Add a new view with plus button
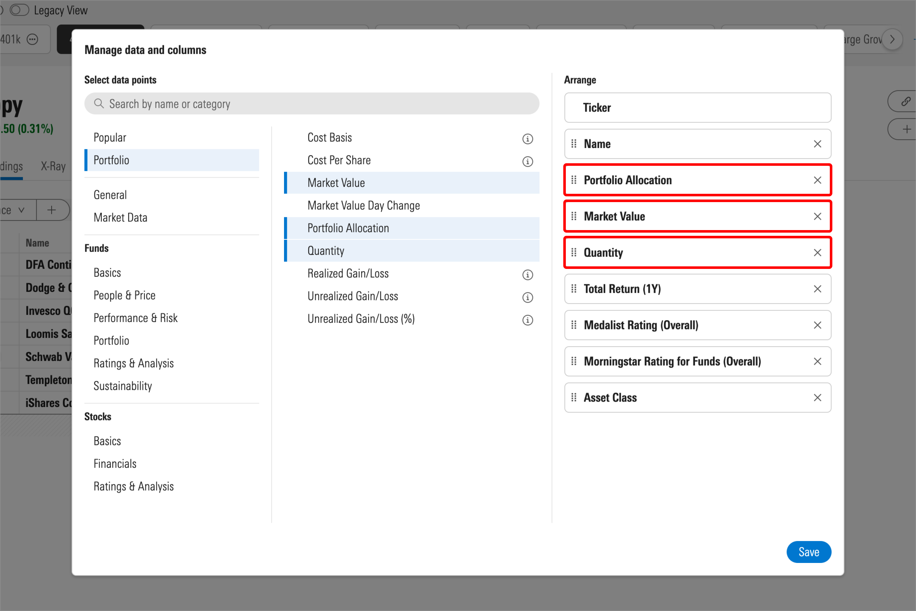The image size is (916, 611). tap(52, 210)
